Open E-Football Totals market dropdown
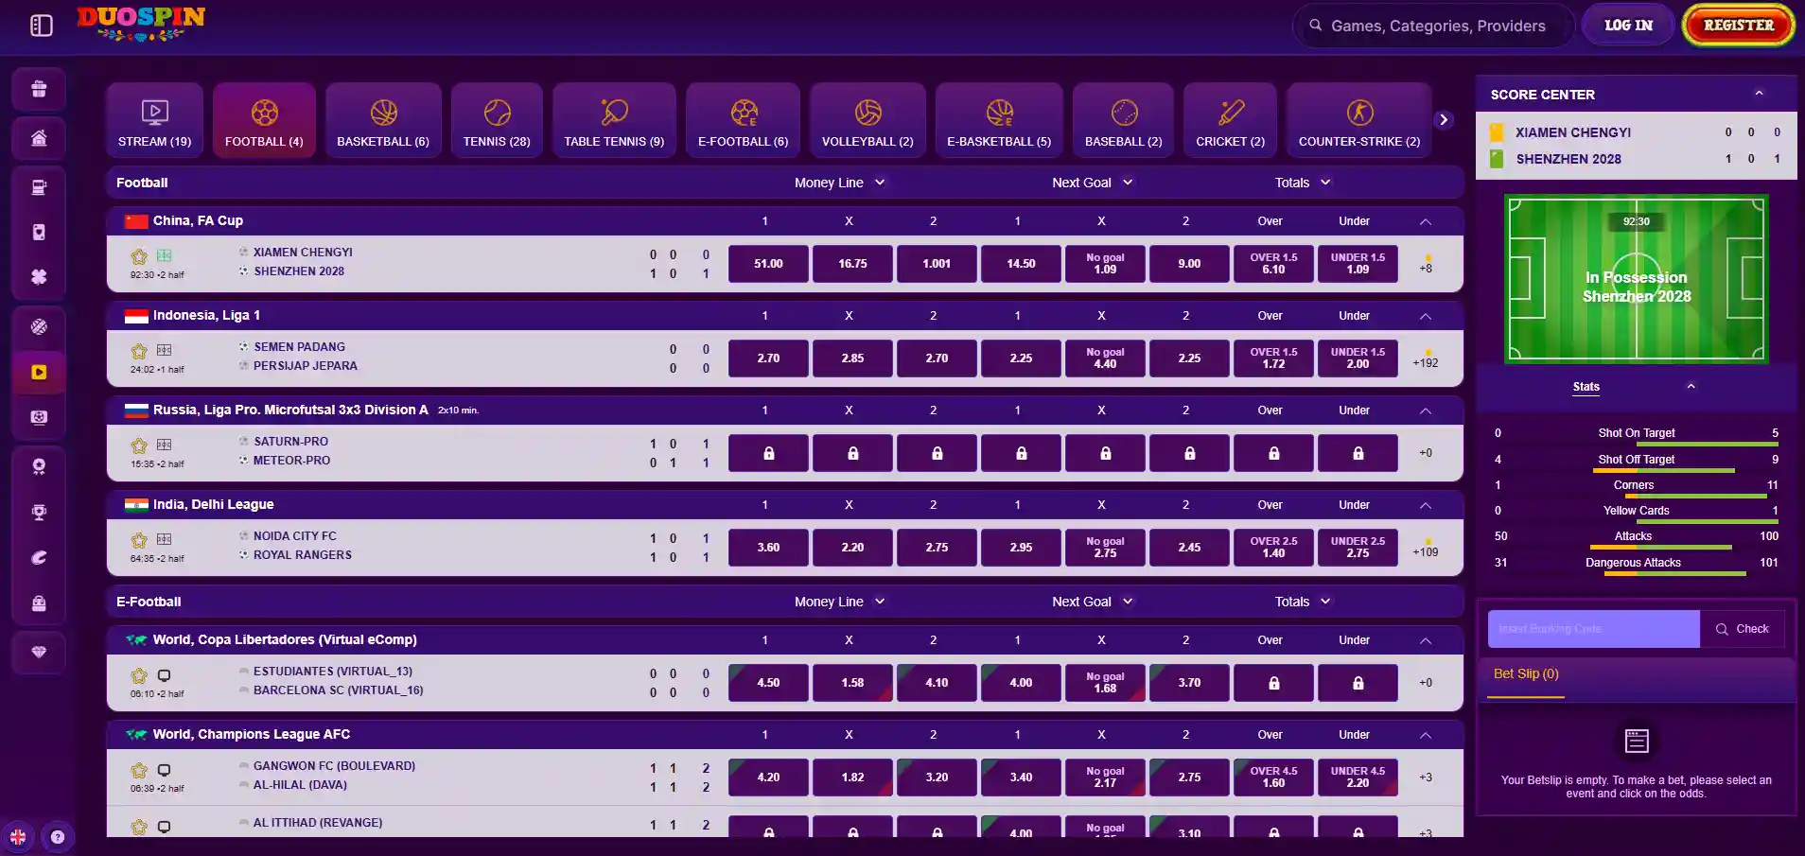This screenshot has width=1805, height=856. [1303, 602]
